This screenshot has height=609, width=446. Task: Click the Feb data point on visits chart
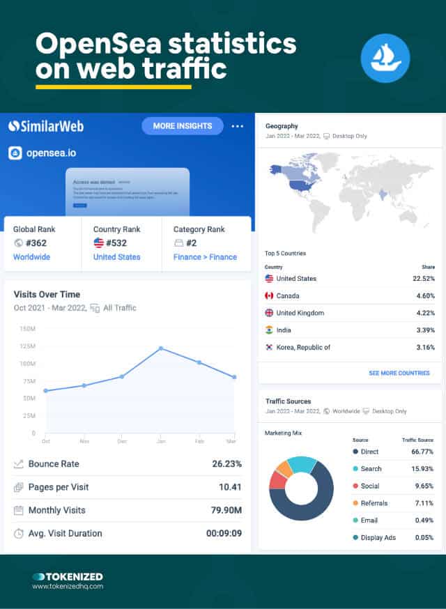(199, 362)
